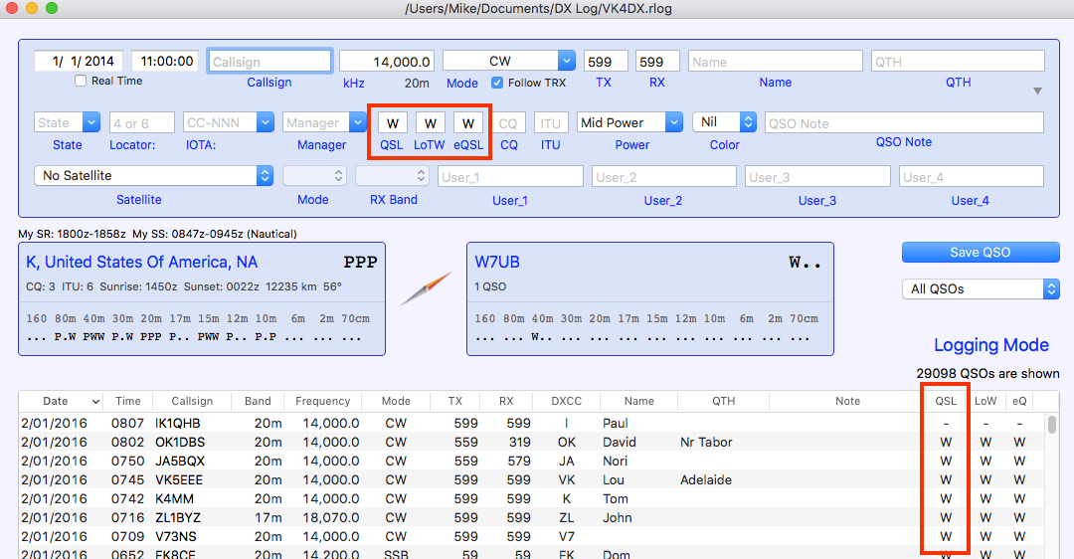Click the Nr Tabor QTH cell

click(706, 443)
